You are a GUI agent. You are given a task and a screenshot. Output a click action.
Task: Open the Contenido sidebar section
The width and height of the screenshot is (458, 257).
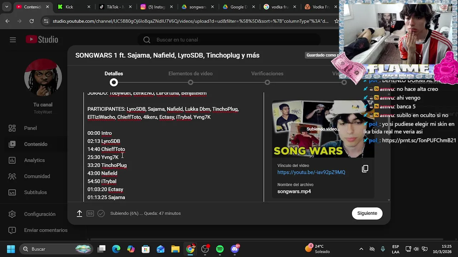(x=35, y=144)
